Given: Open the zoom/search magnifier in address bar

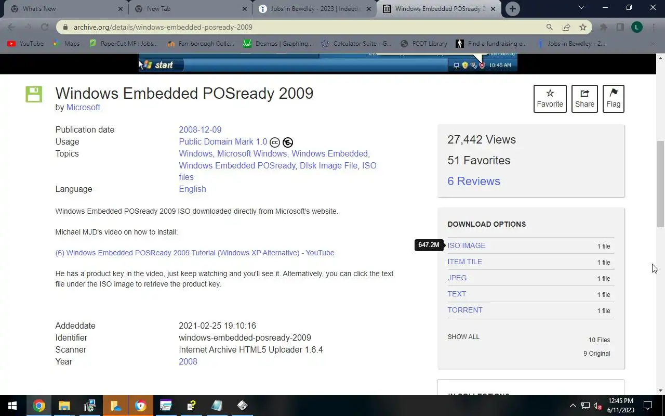Looking at the screenshot, I should tap(550, 27).
